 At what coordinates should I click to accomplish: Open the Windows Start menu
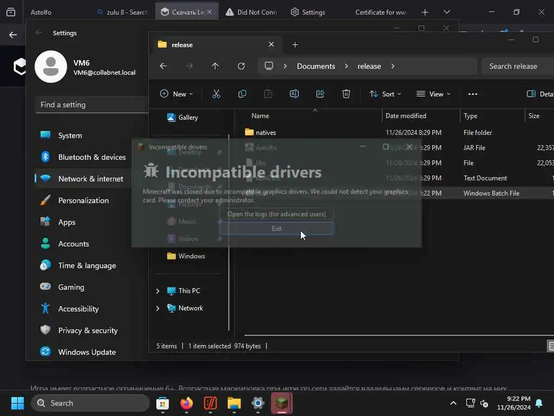[x=17, y=403]
